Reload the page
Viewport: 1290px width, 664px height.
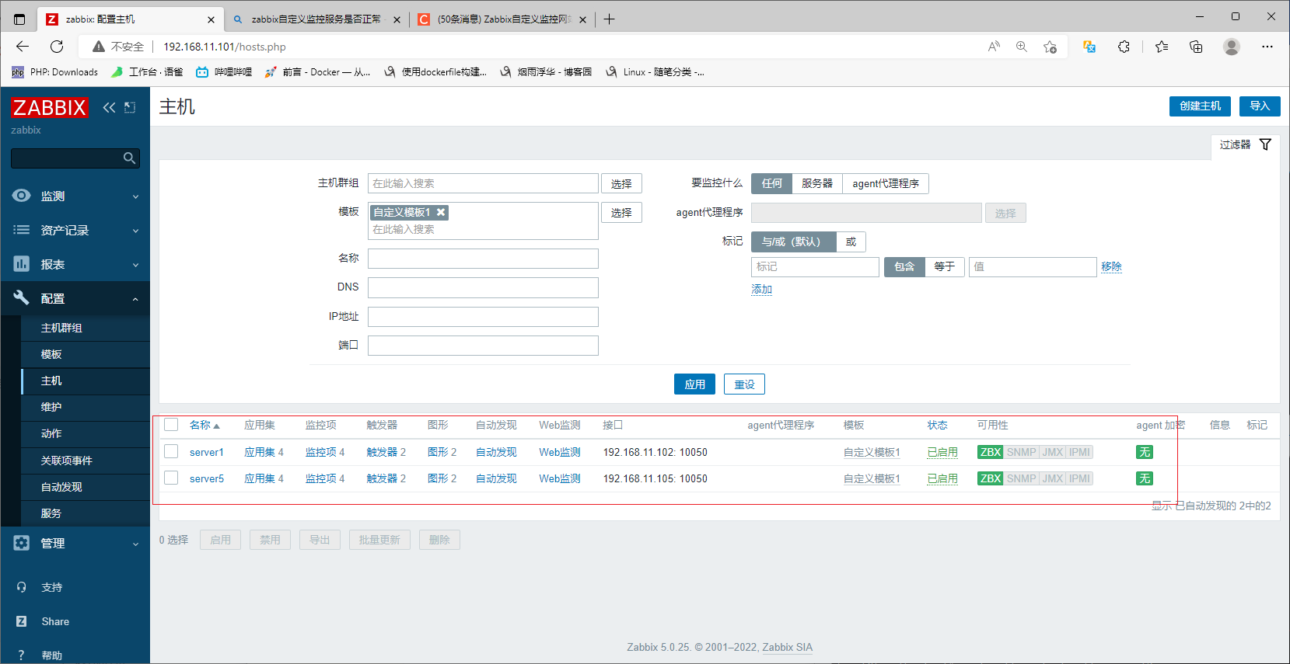[x=57, y=47]
